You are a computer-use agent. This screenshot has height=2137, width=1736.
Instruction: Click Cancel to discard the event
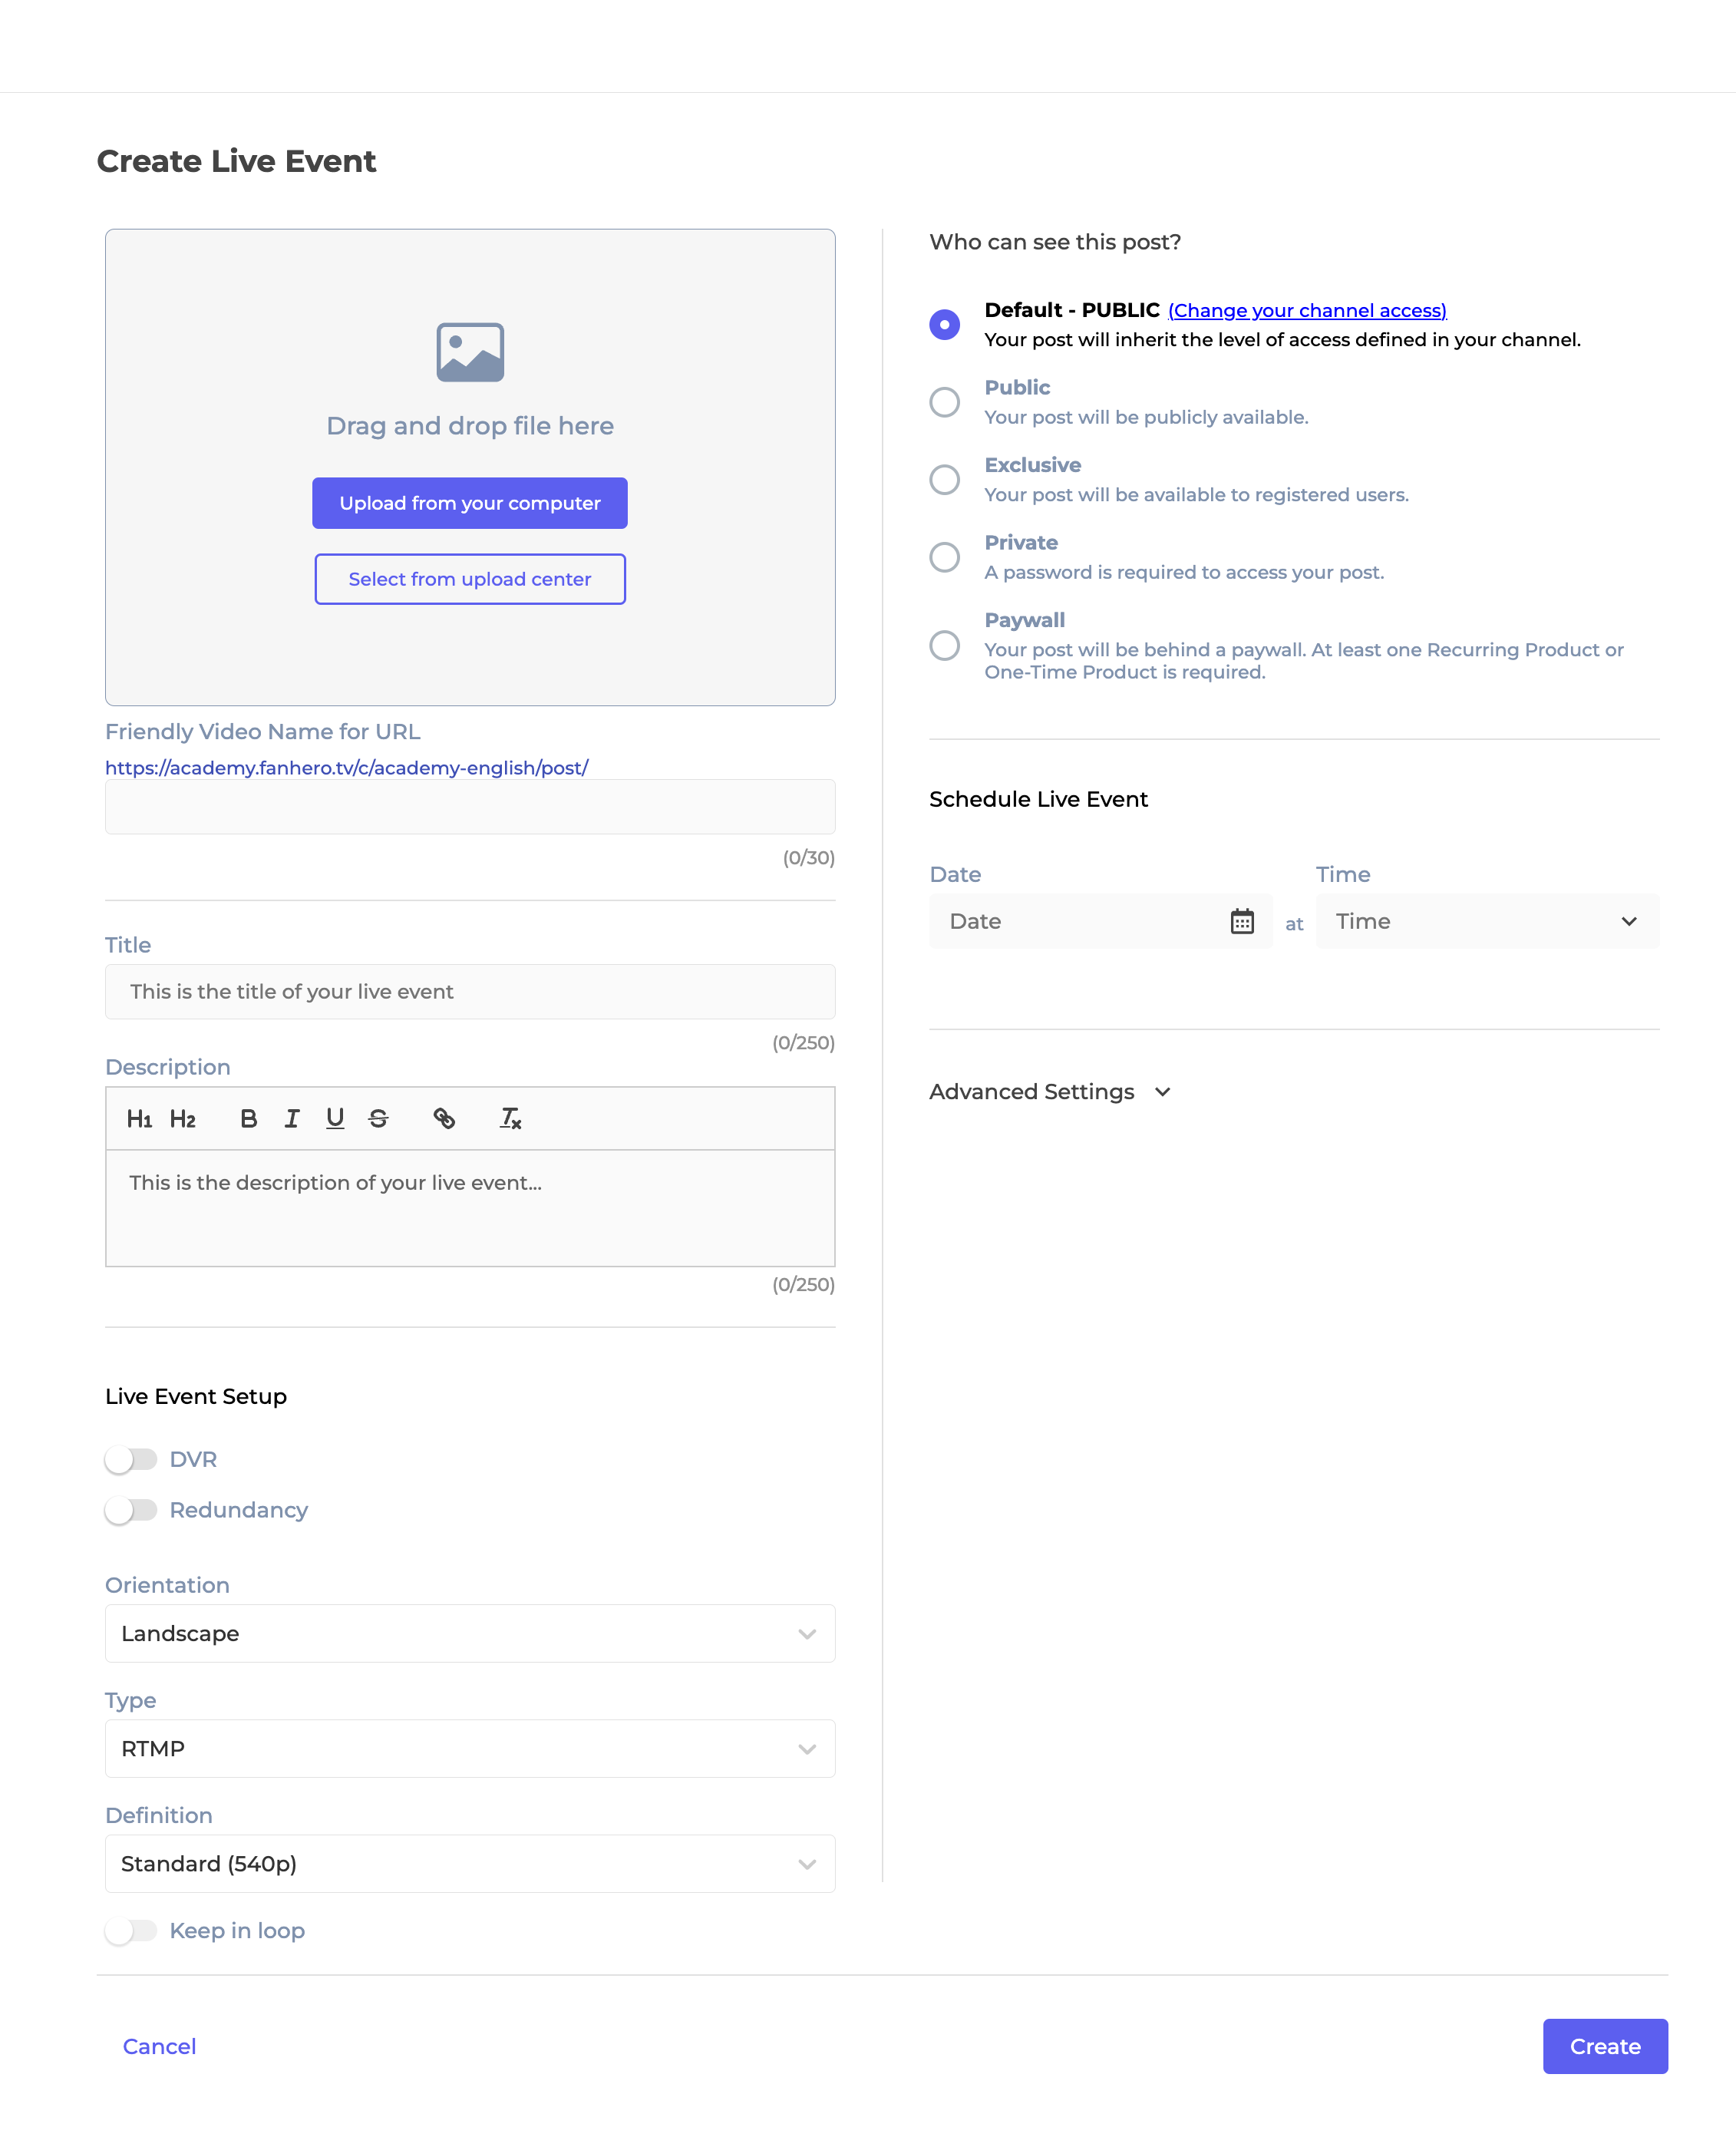click(159, 2047)
